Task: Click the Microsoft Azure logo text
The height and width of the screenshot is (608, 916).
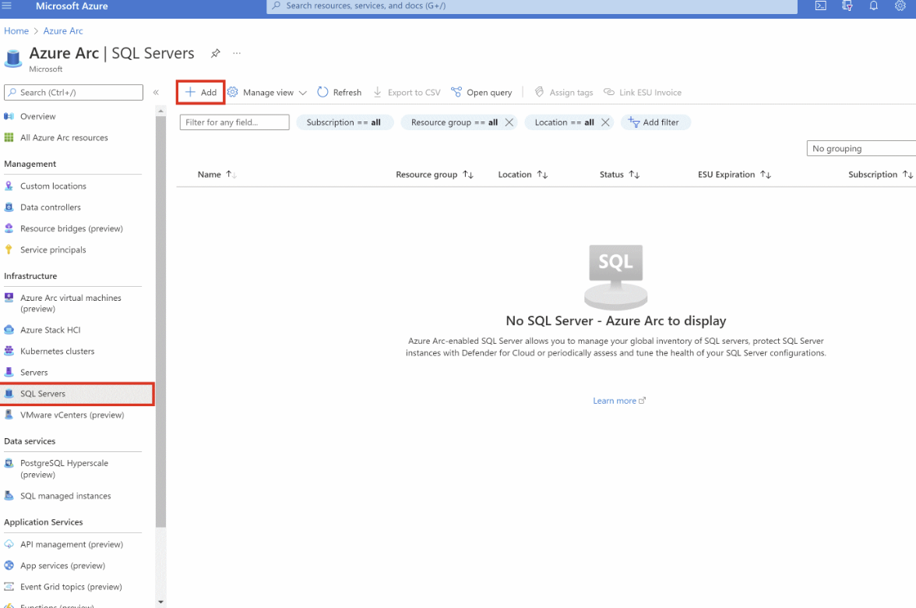Action: coord(72,6)
